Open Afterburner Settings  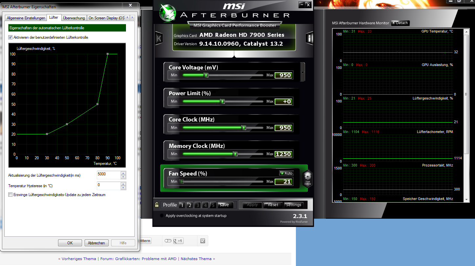294,205
